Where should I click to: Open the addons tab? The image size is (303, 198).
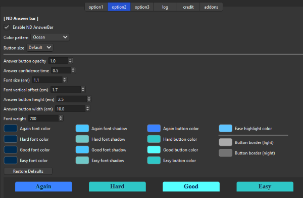pyautogui.click(x=211, y=7)
